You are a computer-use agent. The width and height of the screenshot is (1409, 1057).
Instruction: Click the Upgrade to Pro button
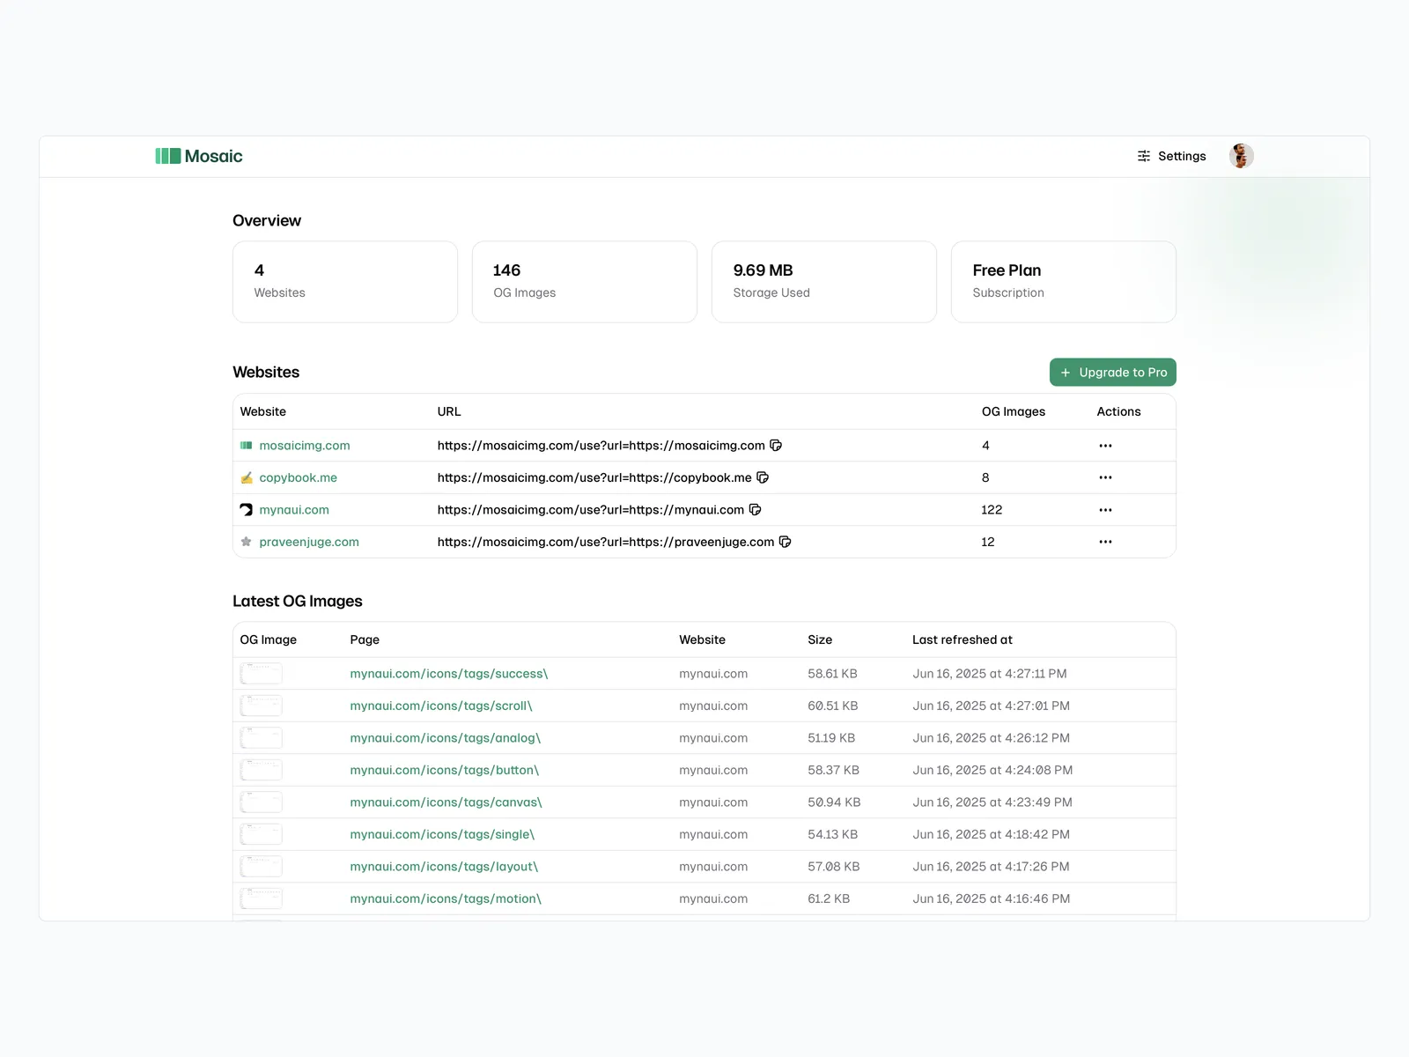click(1112, 373)
